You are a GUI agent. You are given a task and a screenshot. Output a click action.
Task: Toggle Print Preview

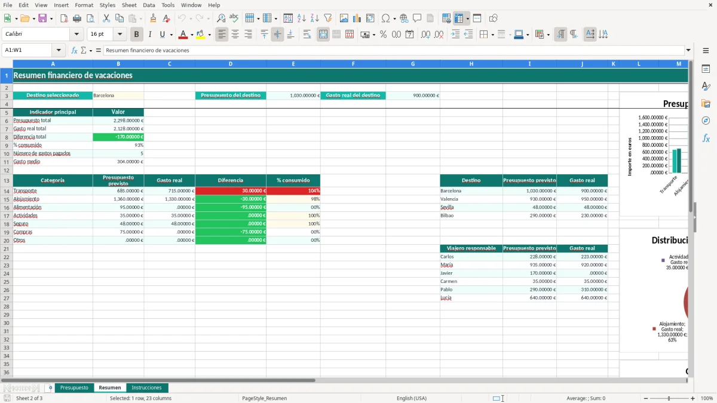[90, 19]
